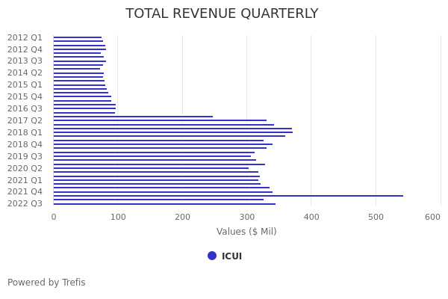
Task: Select the bottom 2022 Q3 revenue bar
Action: [x=164, y=204]
